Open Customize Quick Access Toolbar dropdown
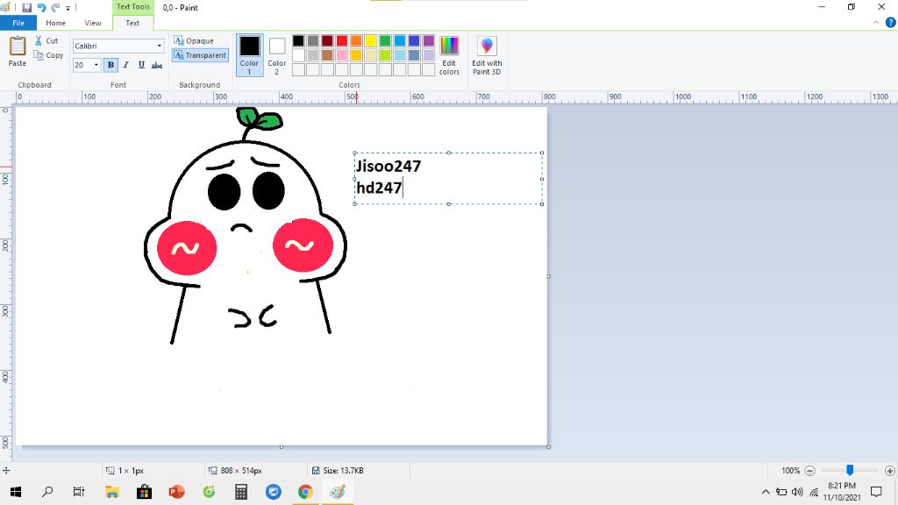The height and width of the screenshot is (505, 898). click(x=68, y=9)
